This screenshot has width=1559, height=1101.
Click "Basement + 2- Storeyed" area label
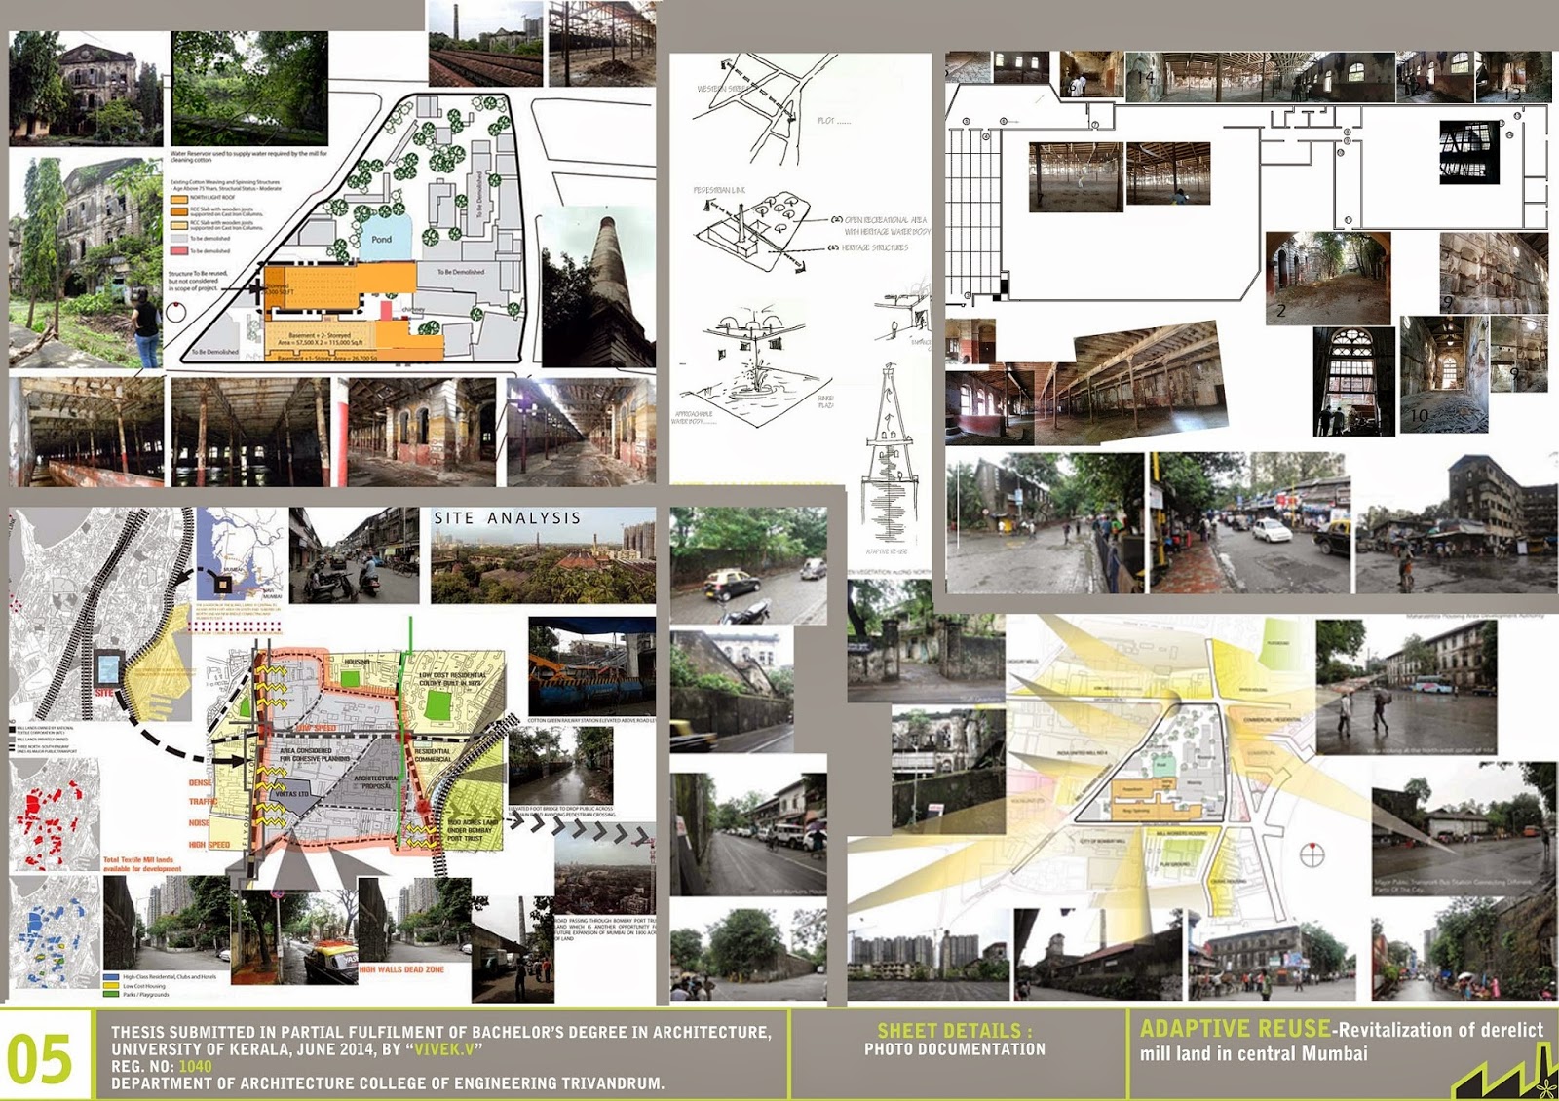319,336
